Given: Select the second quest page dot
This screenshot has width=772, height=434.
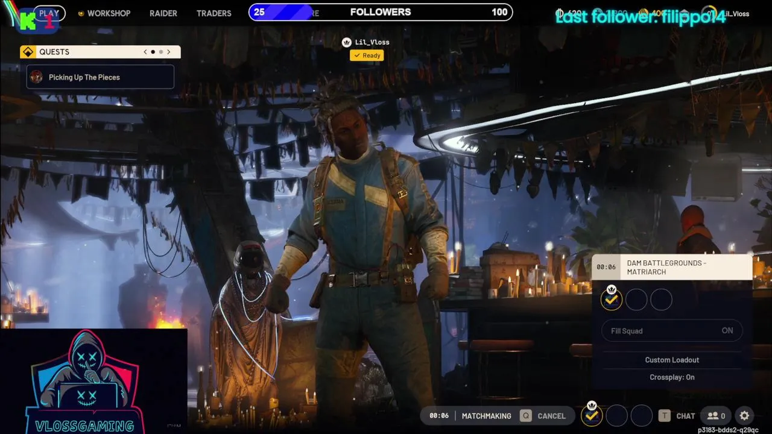Looking at the screenshot, I should (x=160, y=52).
